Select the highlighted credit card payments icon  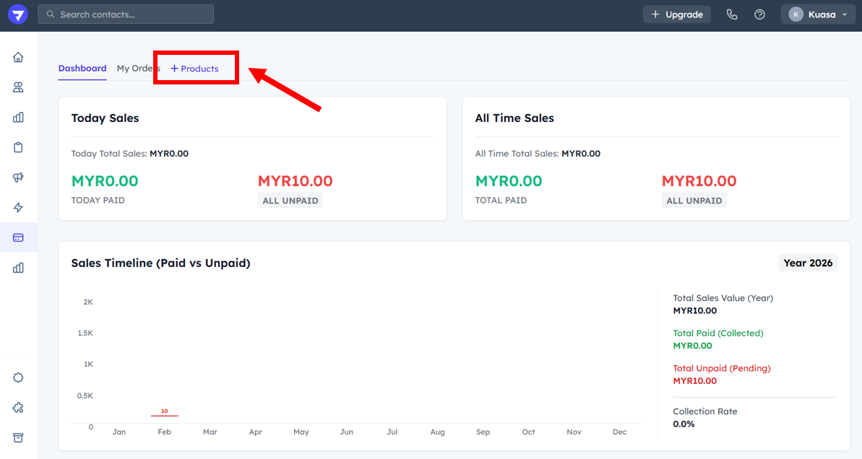click(18, 237)
